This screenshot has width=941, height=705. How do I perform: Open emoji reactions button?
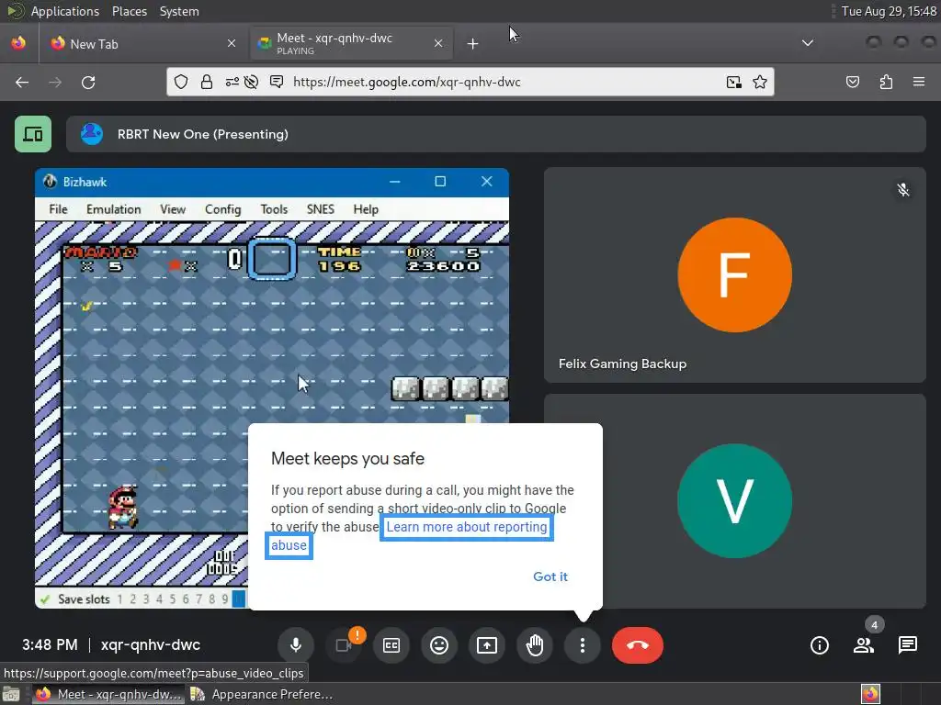pos(439,645)
